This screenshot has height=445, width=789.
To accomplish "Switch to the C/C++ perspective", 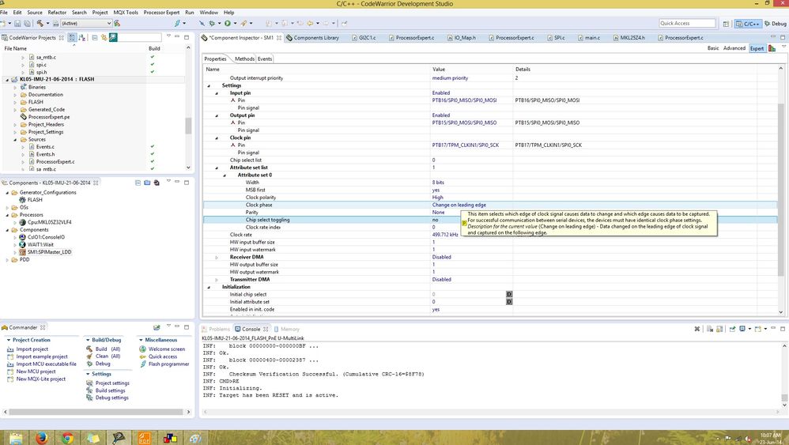I will [747, 24].
